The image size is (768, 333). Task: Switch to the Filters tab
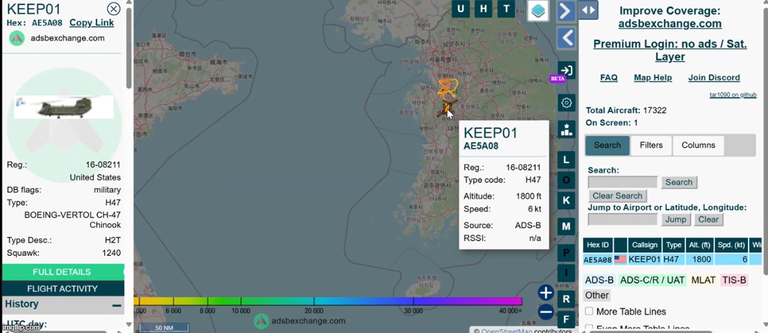pyautogui.click(x=651, y=145)
